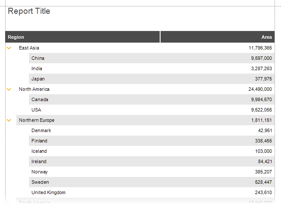Viewport: 281px width, 204px height.
Task: Collapse the North America group chevron
Action: [9, 89]
